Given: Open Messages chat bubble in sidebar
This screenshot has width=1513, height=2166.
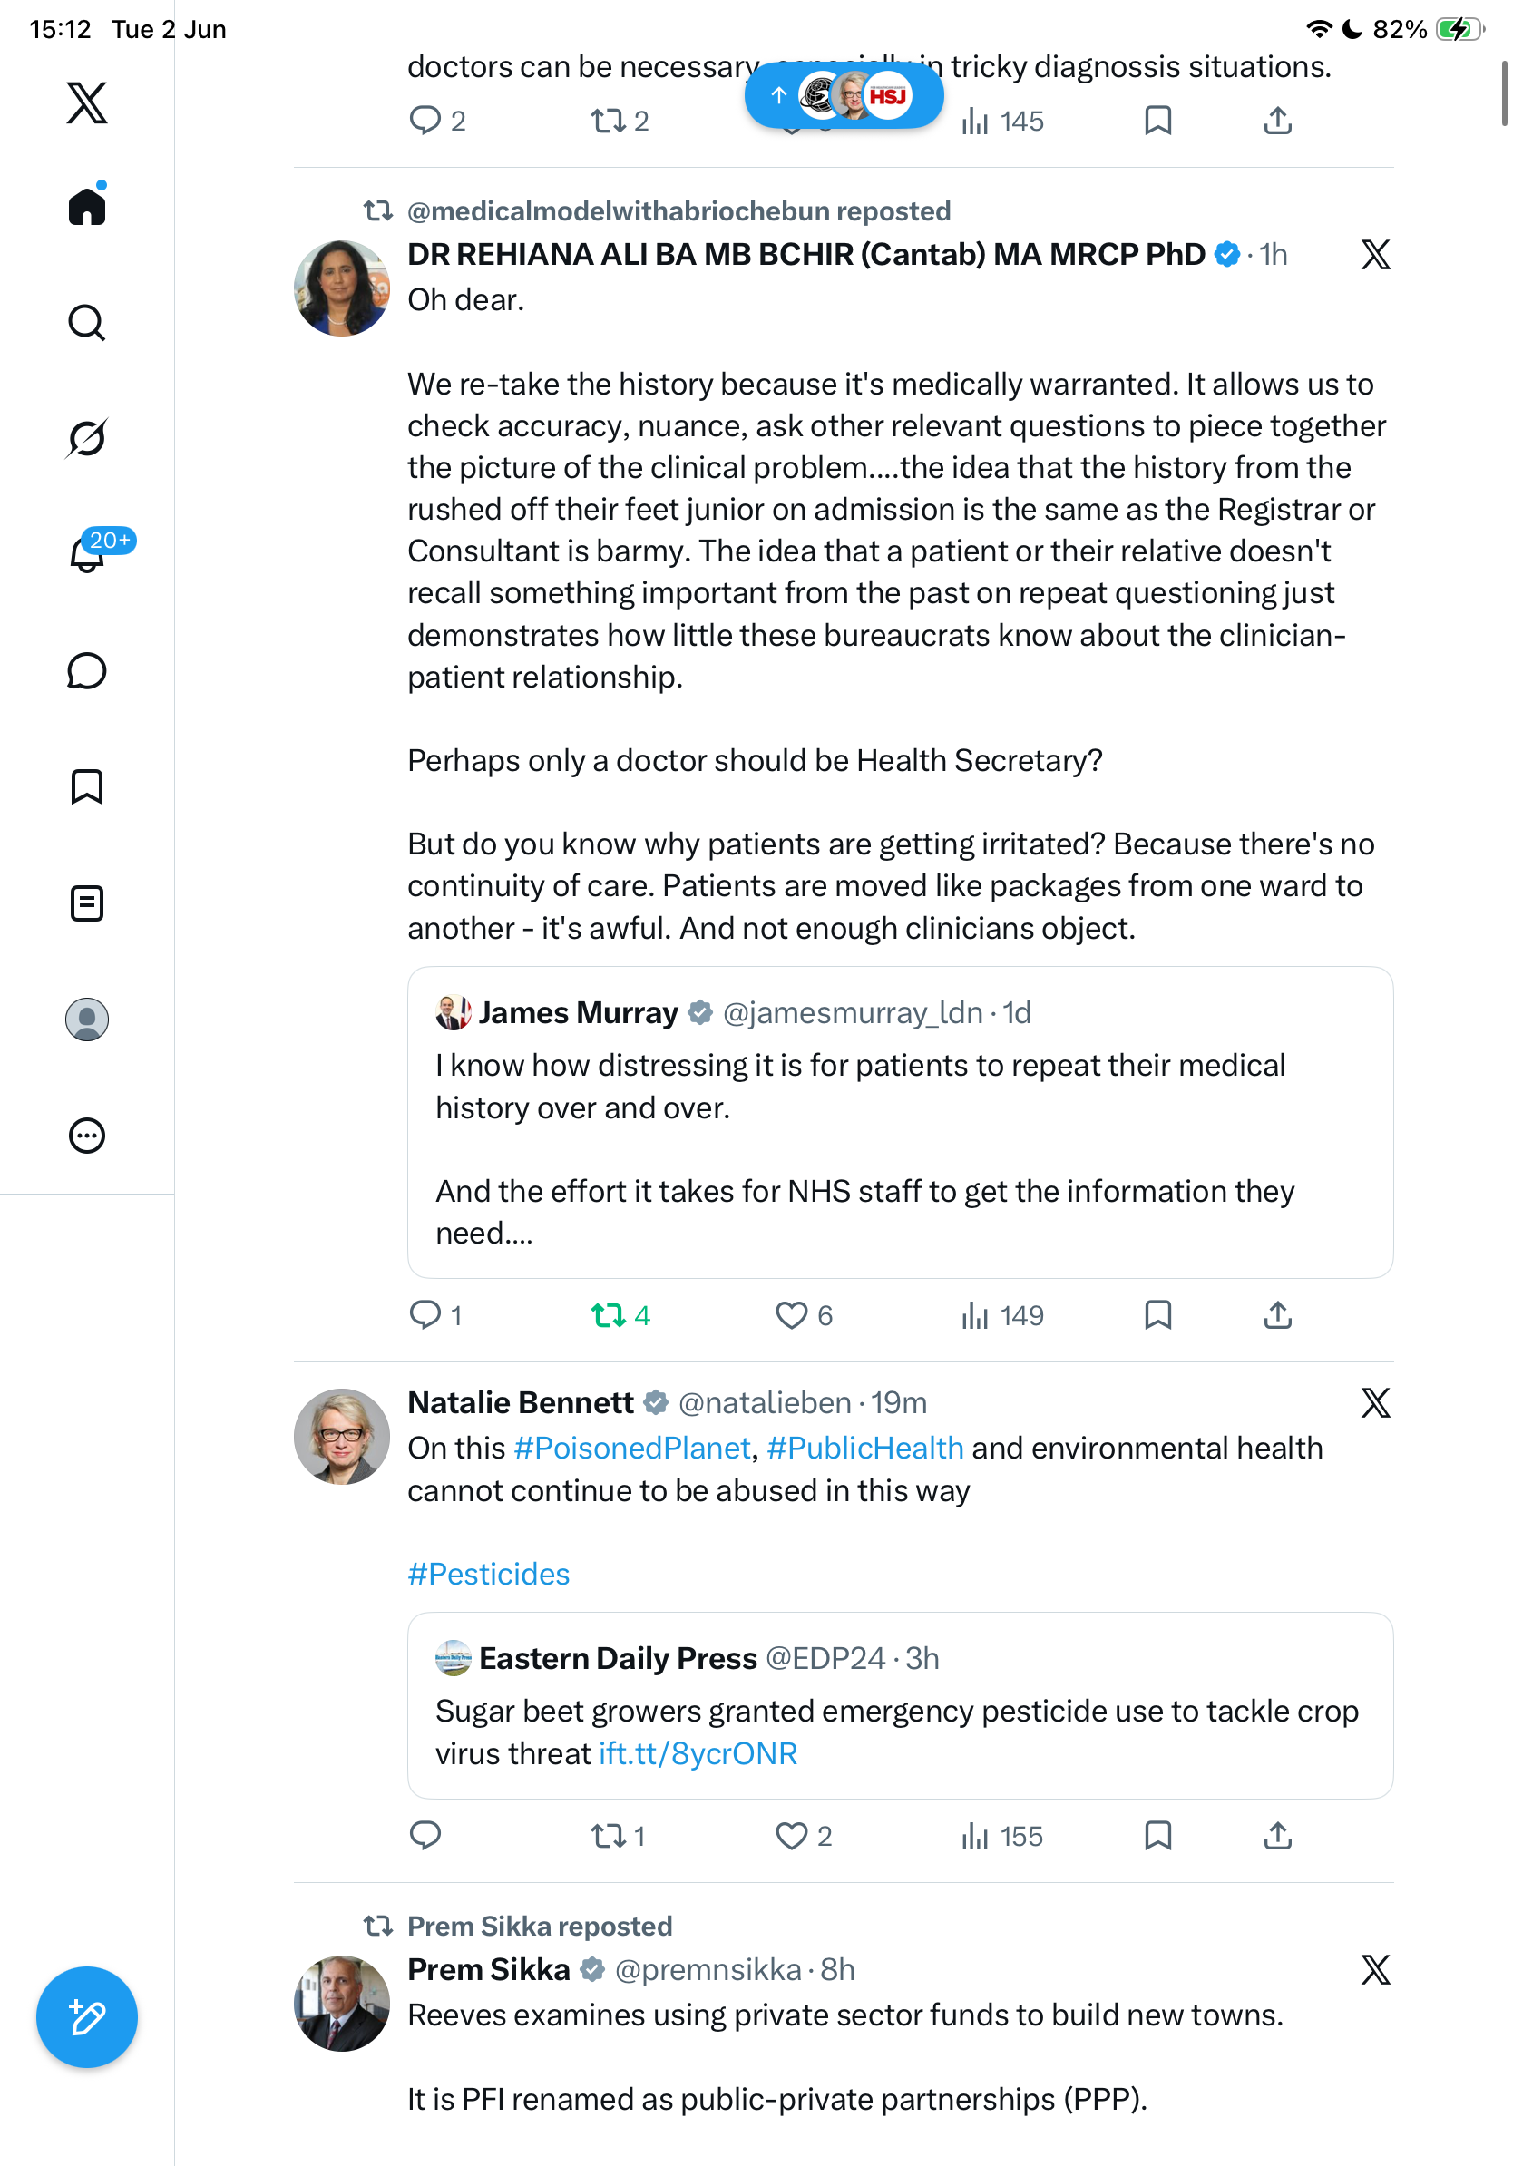Looking at the screenshot, I should (87, 670).
